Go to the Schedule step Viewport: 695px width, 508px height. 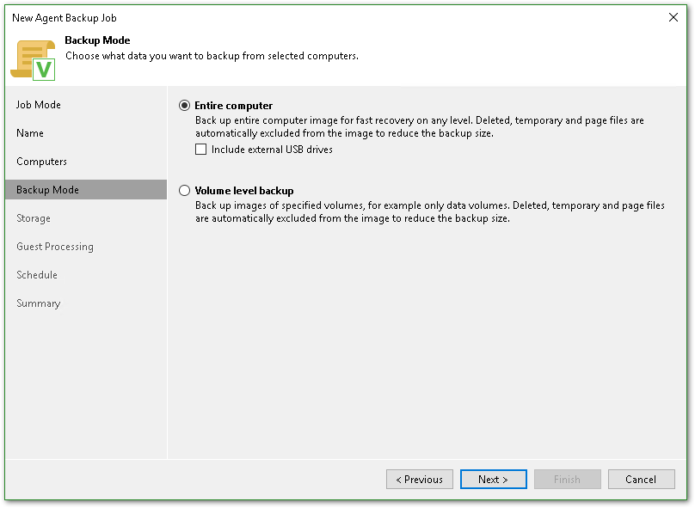(x=37, y=275)
